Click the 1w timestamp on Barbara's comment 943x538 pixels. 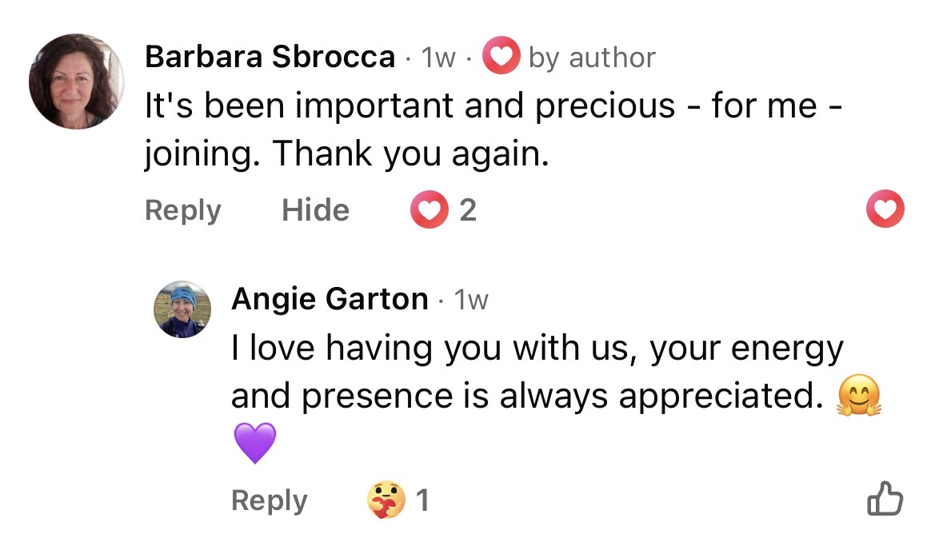coord(438,57)
